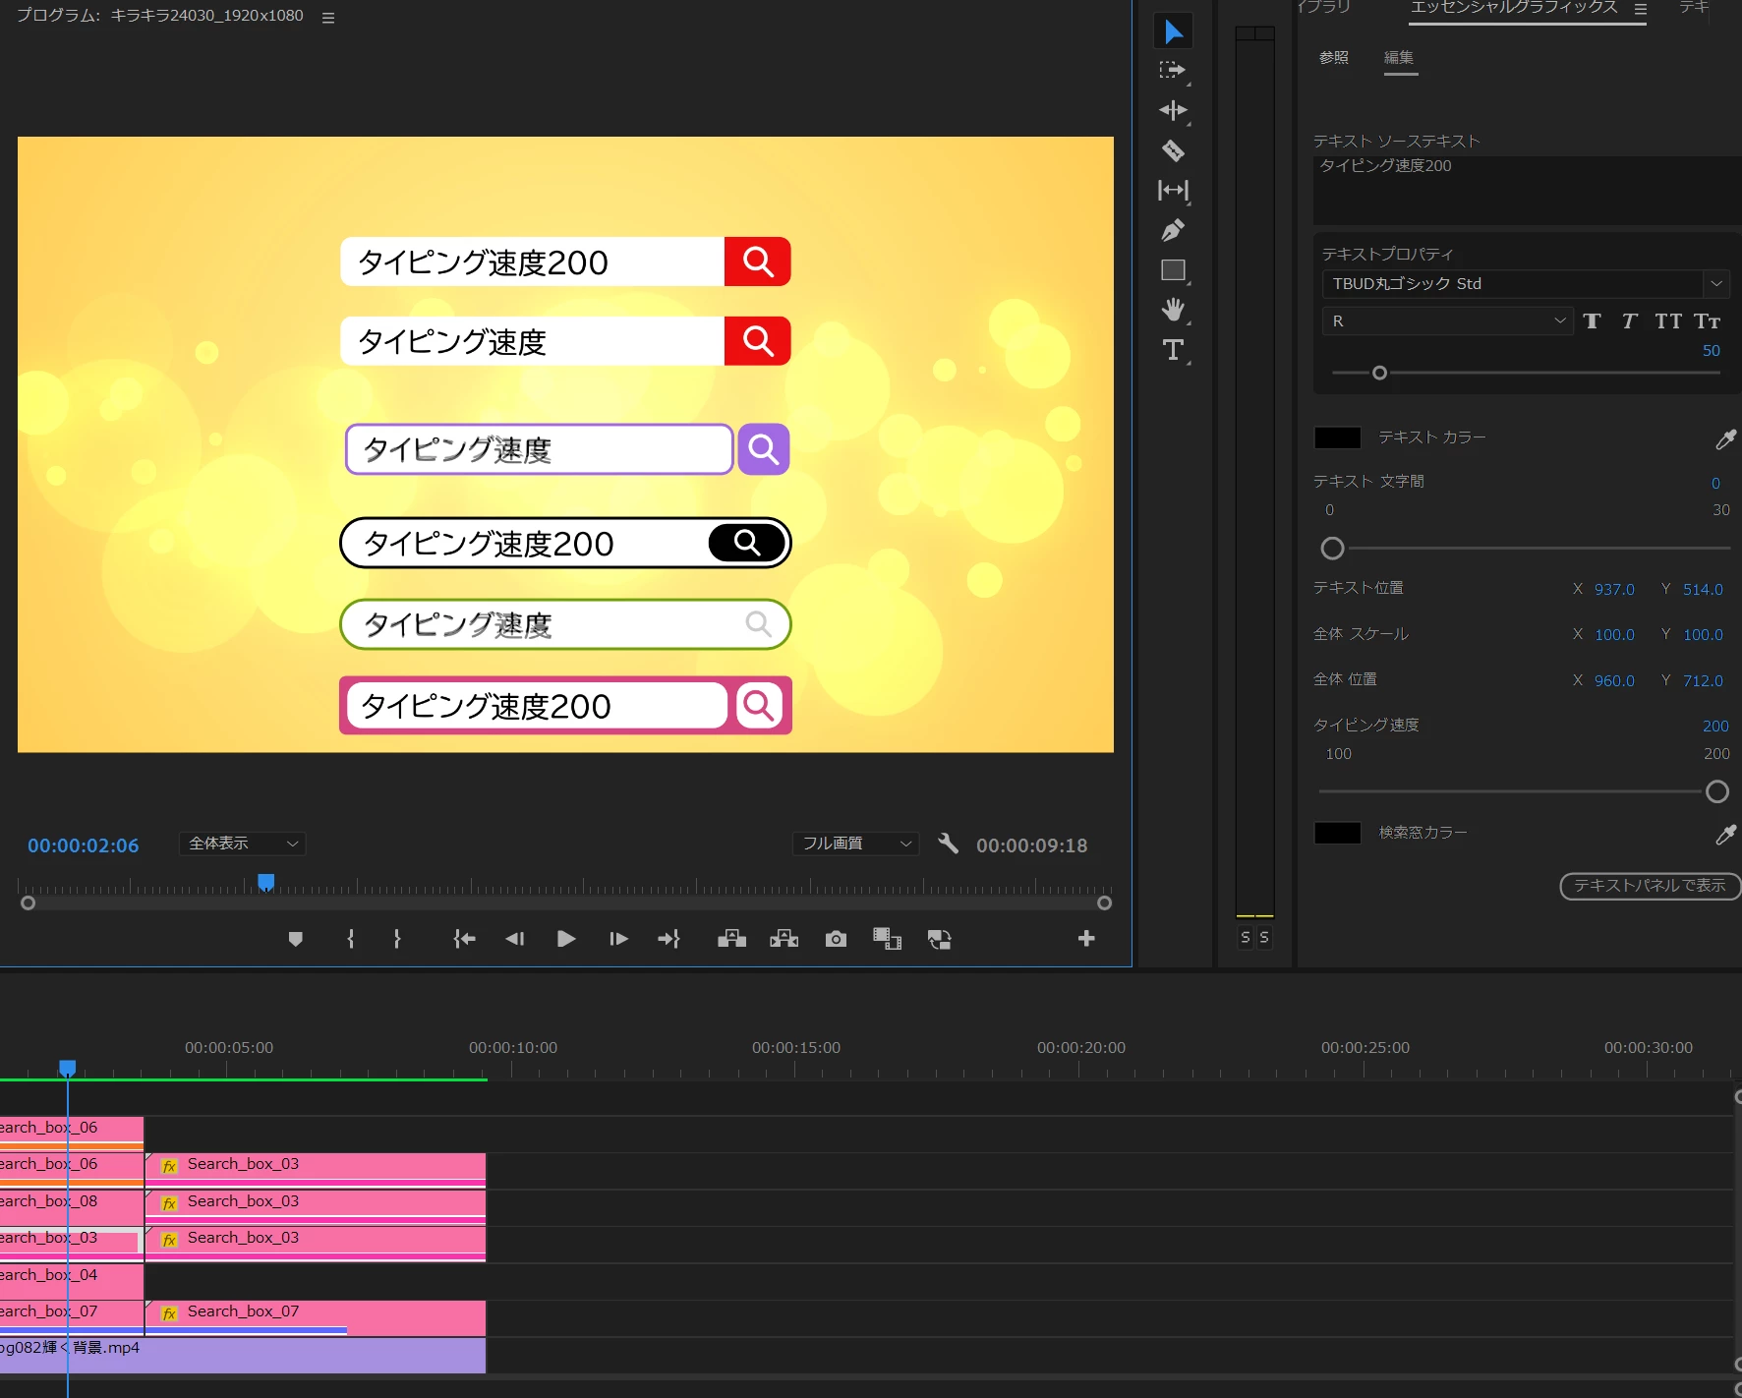This screenshot has width=1742, height=1398.
Task: Mark Out point button
Action: [397, 939]
